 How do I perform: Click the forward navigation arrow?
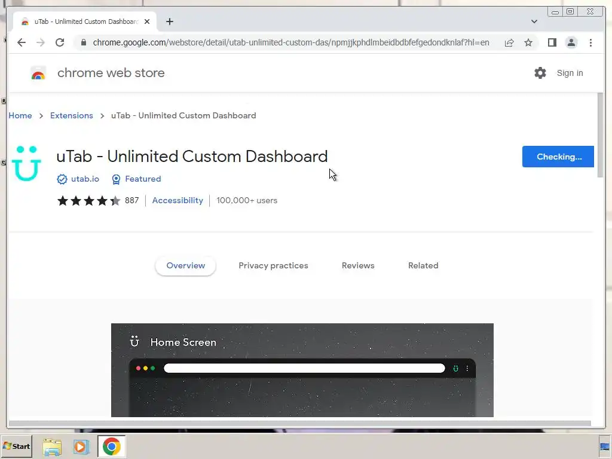coord(41,42)
